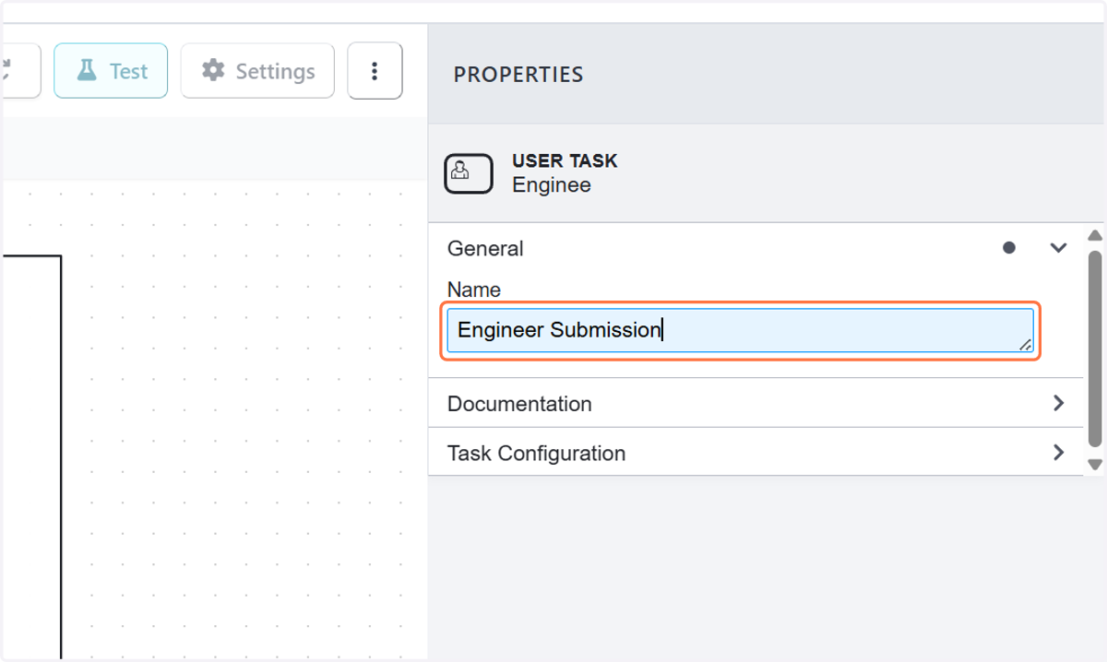
Task: Click the dot indicator in General header
Action: [1009, 248]
